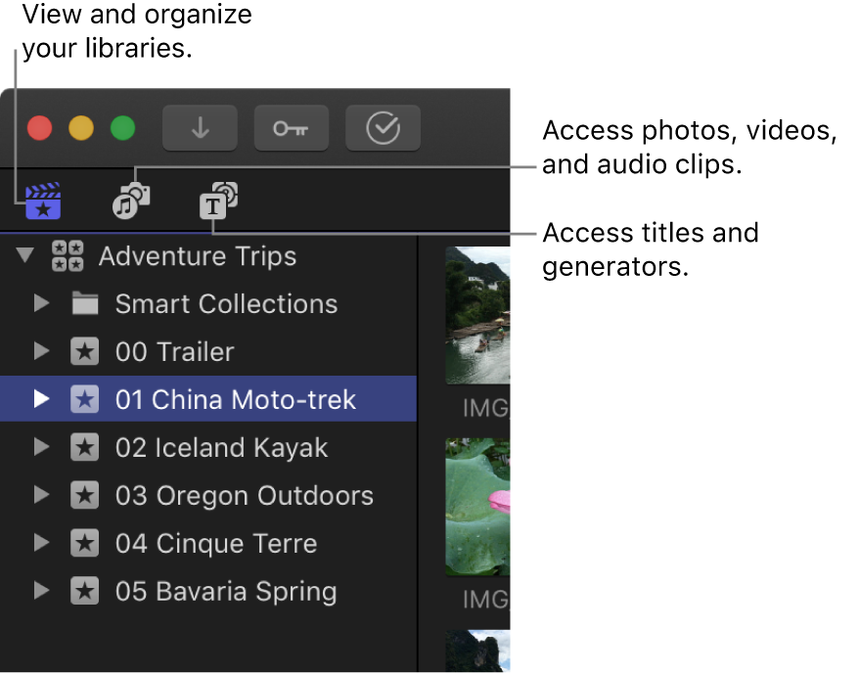Click the river boats clip thumbnail
The height and width of the screenshot is (675, 859).
[477, 315]
